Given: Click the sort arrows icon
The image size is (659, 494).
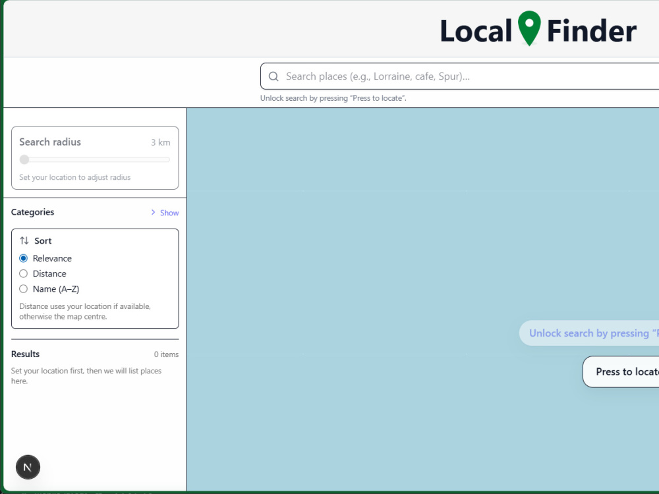Looking at the screenshot, I should (24, 240).
